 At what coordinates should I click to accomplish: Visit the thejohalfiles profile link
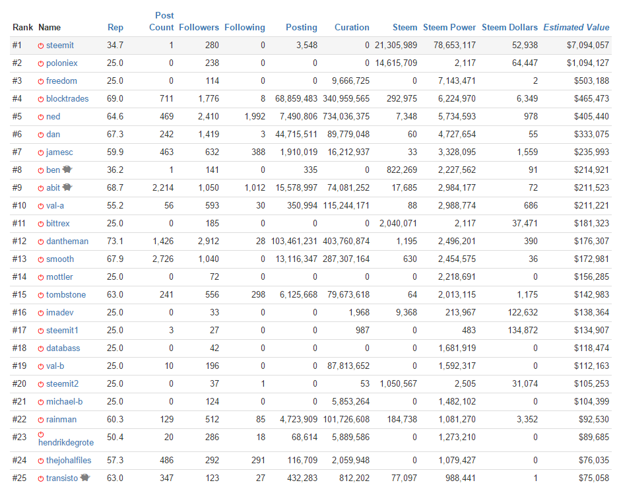[x=69, y=460]
